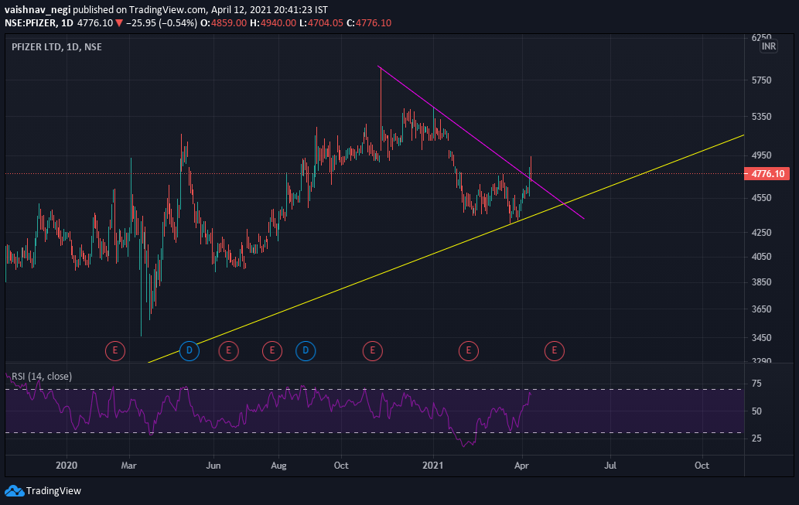Click the high value H:4940.00
The width and height of the screenshot is (799, 505).
tap(272, 23)
